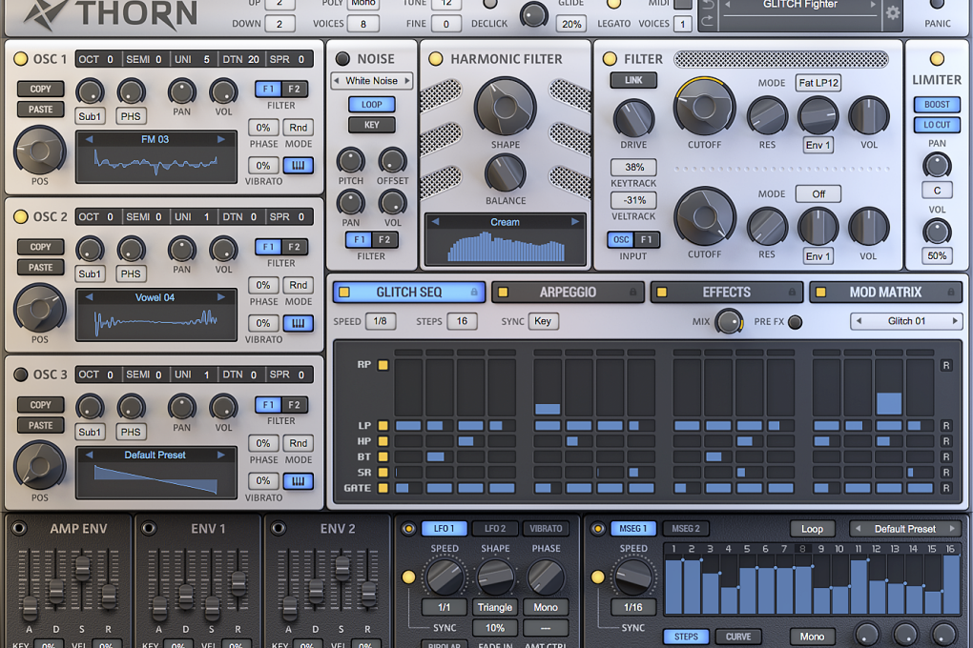The height and width of the screenshot is (648, 973).
Task: Click the Harmonic Filter SHAPE knob
Action: point(506,107)
